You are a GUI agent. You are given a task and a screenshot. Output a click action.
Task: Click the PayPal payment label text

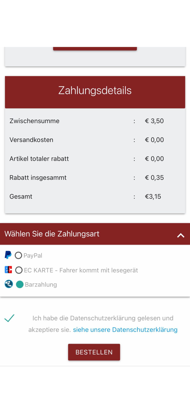coord(33,255)
